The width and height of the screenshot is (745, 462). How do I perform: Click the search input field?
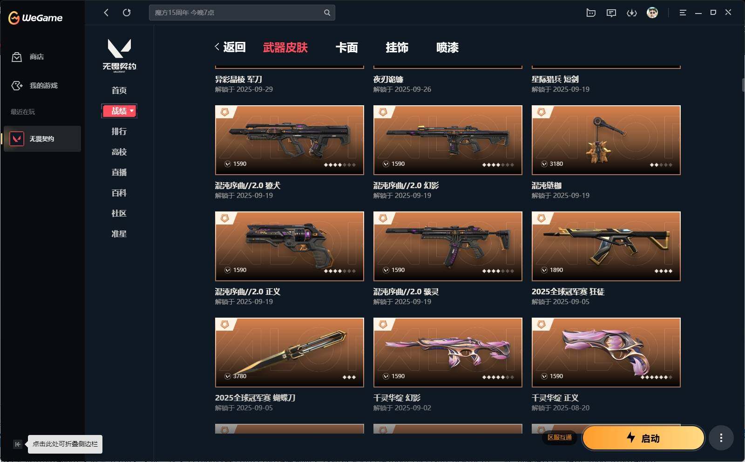[242, 13]
